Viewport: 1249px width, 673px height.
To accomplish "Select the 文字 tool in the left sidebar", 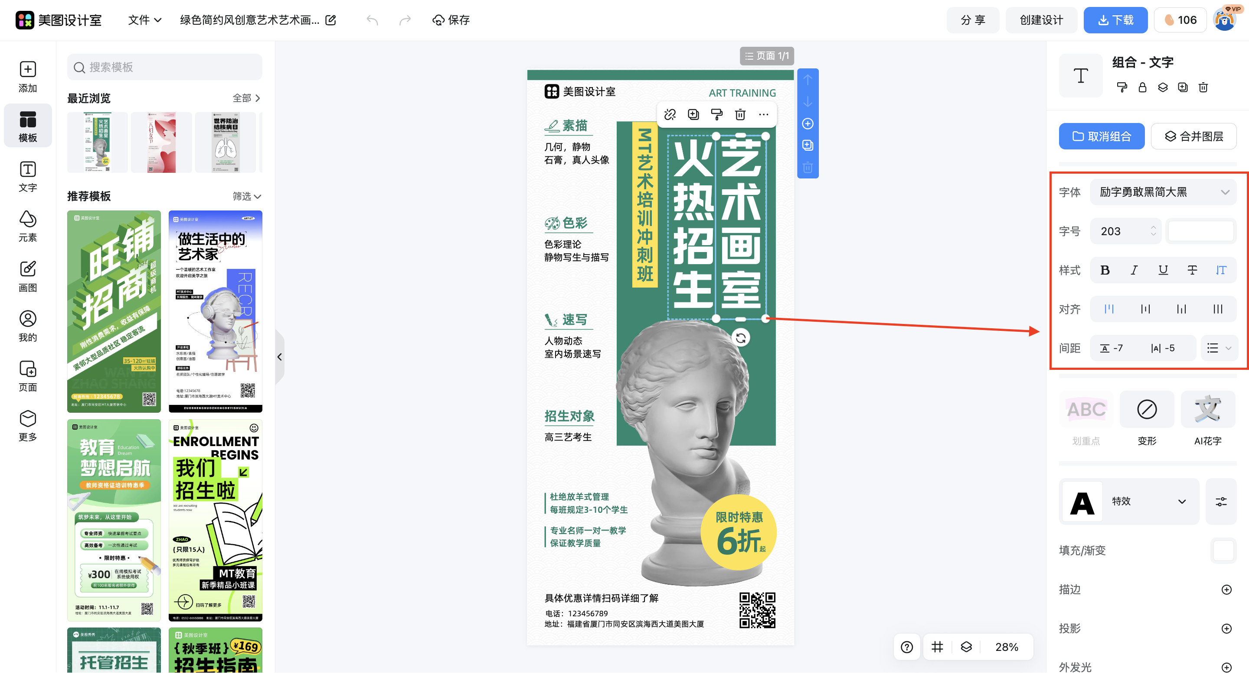I will click(28, 177).
